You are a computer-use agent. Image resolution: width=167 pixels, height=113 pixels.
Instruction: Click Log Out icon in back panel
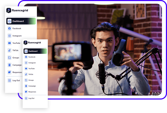(10, 81)
